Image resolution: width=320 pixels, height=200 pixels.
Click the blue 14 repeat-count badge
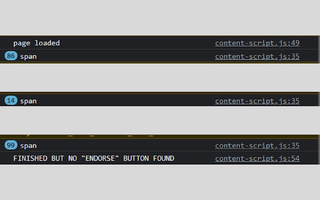coord(11,100)
